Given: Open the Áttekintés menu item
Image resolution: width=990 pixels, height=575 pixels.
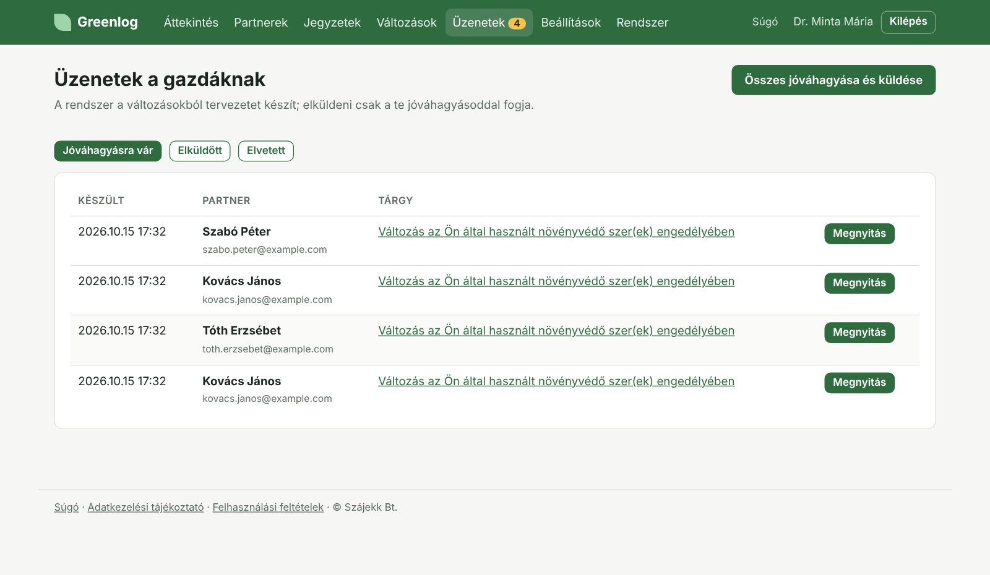Looking at the screenshot, I should point(191,22).
